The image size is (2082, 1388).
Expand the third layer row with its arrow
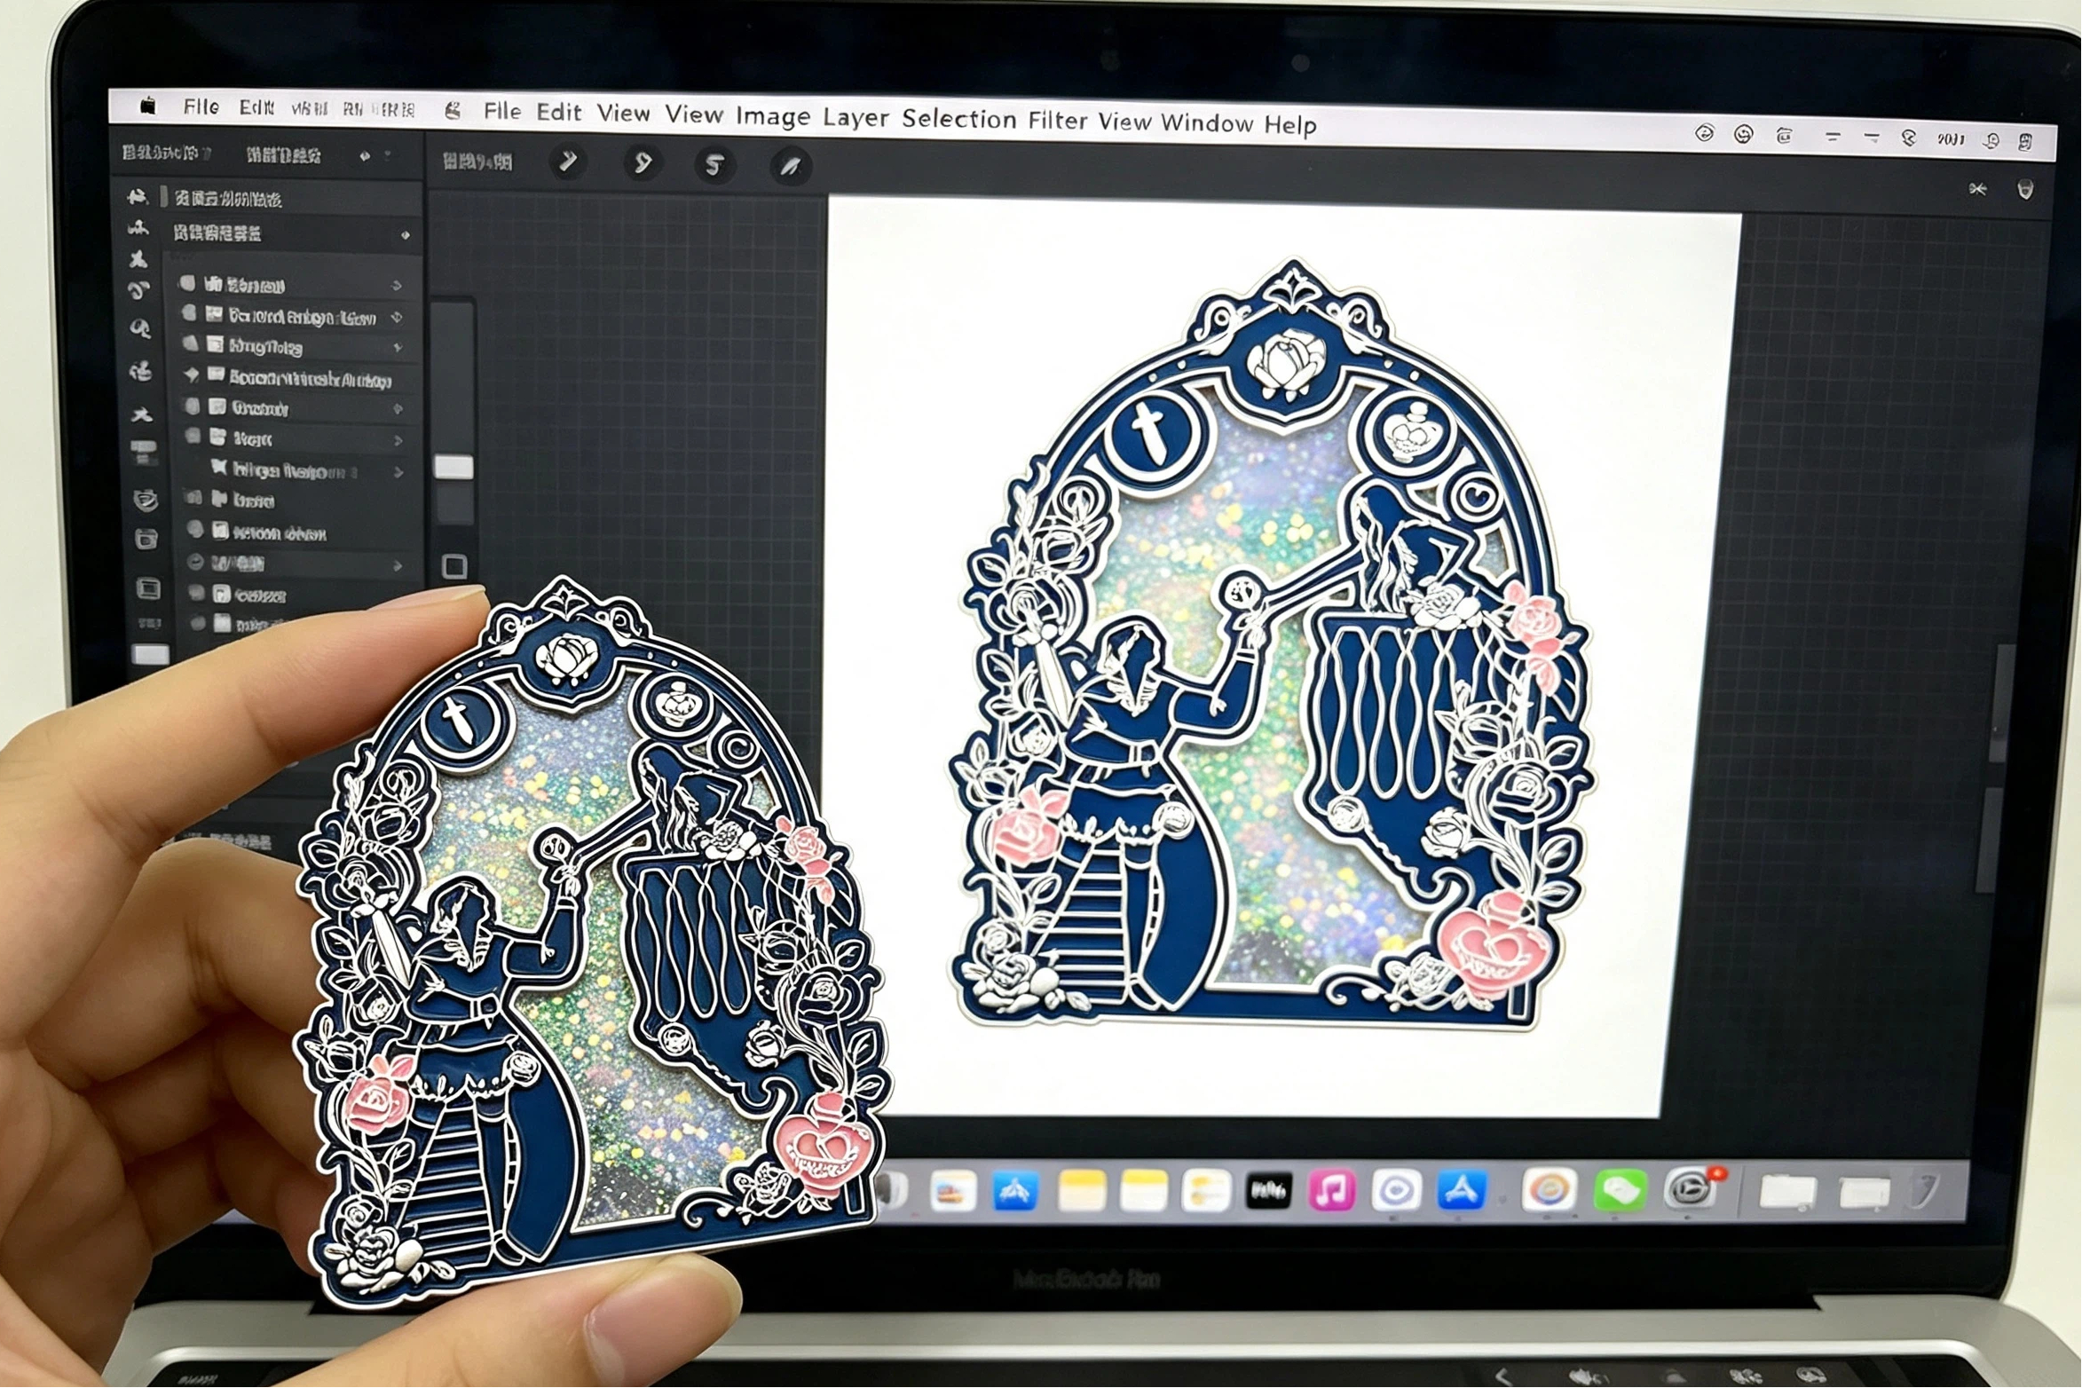coord(398,348)
